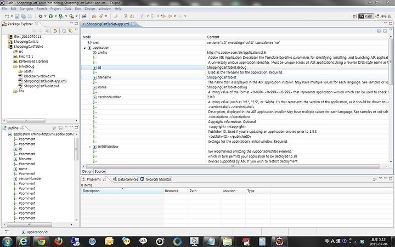
Task: Click the Open Type folder icon in toolbar
Action: click(x=94, y=16)
